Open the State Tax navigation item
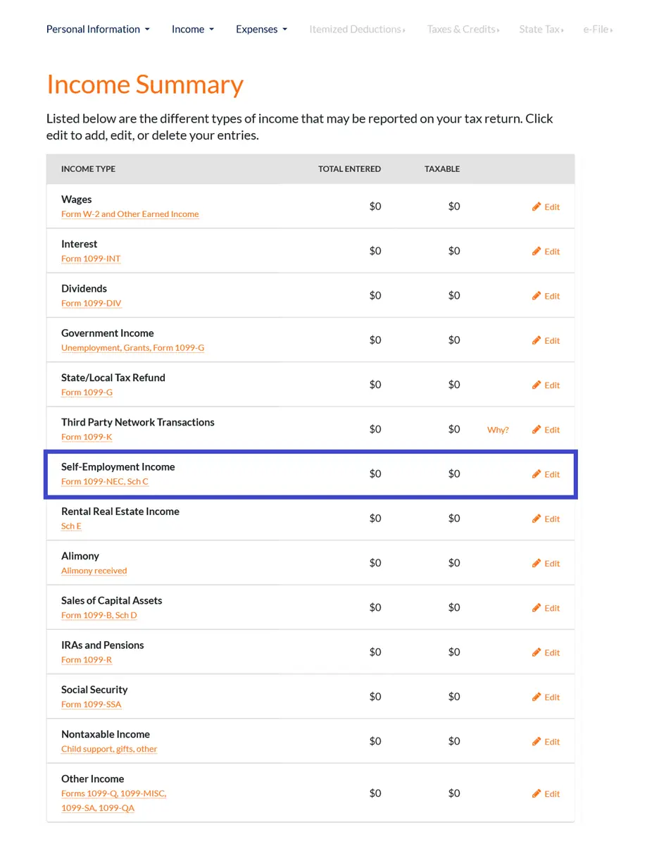The height and width of the screenshot is (849, 659). (x=541, y=30)
